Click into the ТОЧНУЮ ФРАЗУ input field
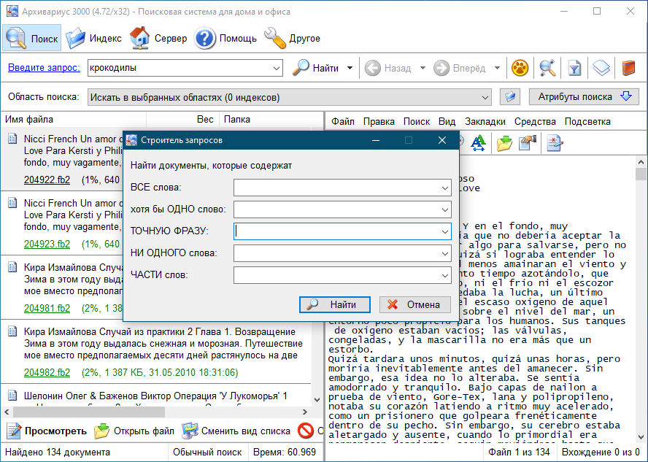Viewport: 648px width, 462px height. pos(336,231)
